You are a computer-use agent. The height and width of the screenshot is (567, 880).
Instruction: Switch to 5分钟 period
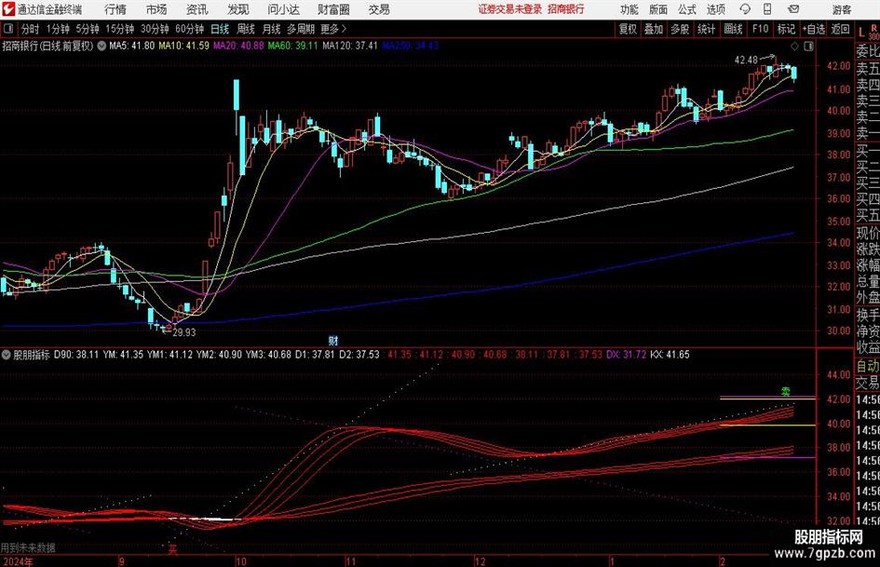(x=88, y=29)
